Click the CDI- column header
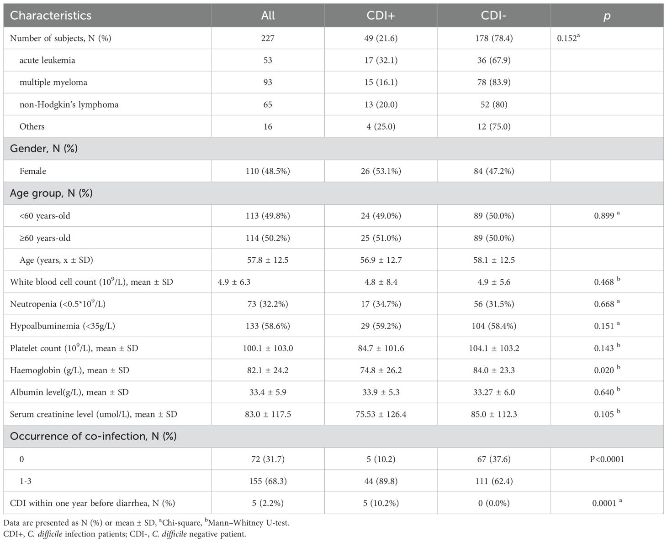 493,16
